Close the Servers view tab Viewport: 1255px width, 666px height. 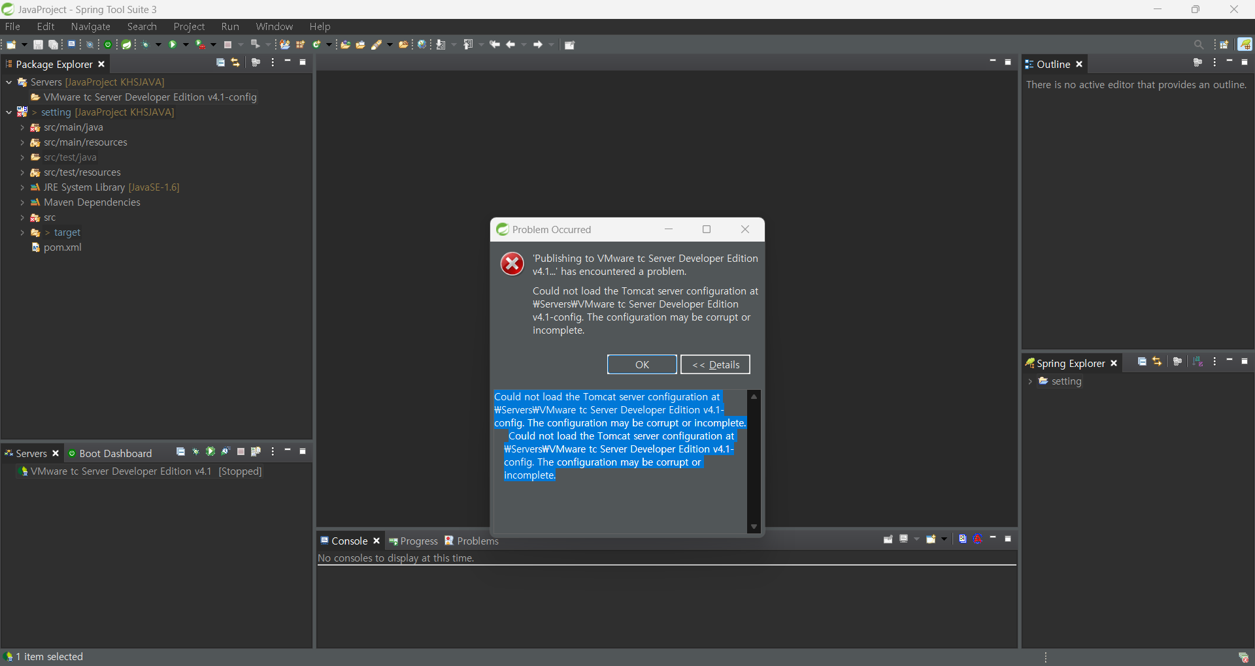56,453
